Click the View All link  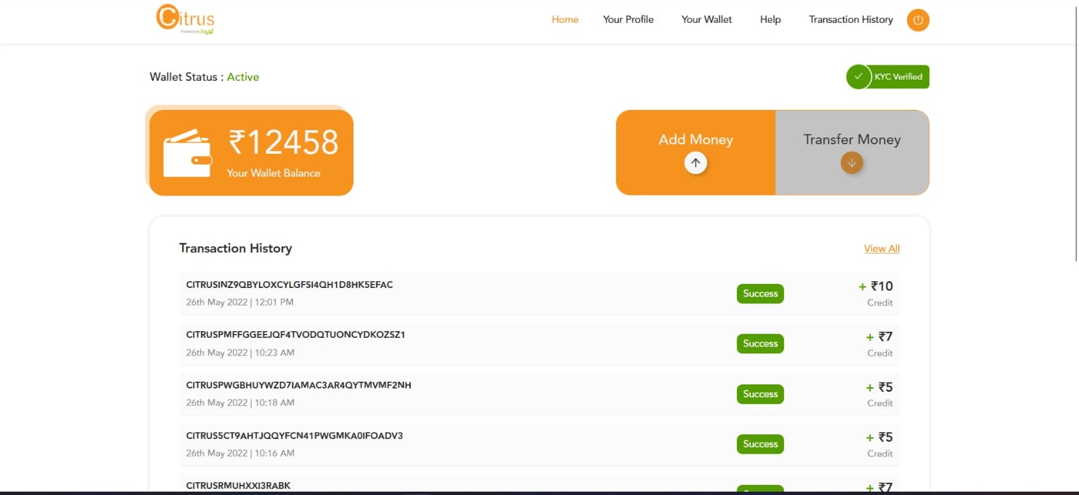point(882,249)
